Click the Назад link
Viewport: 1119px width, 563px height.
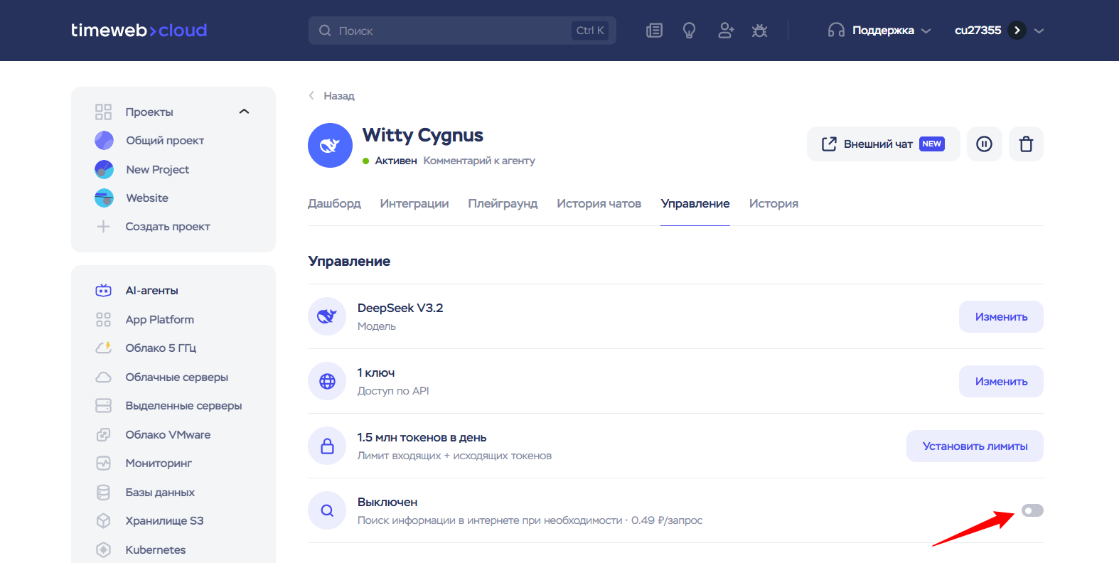[x=339, y=95]
